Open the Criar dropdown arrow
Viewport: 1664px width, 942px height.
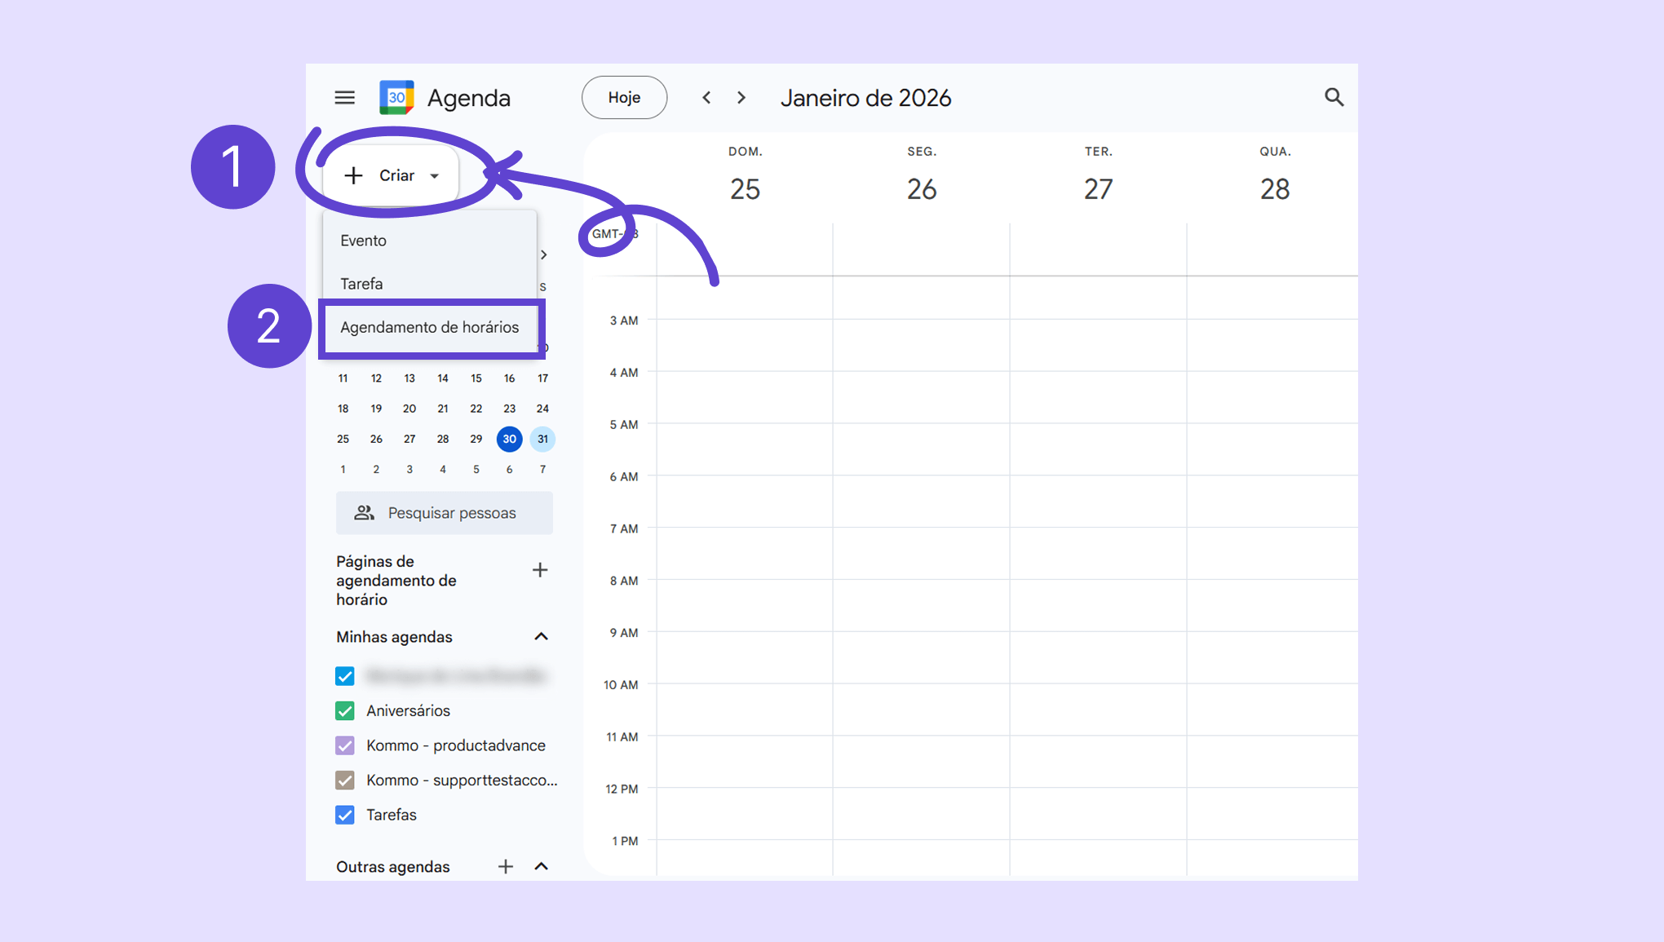[x=435, y=176]
